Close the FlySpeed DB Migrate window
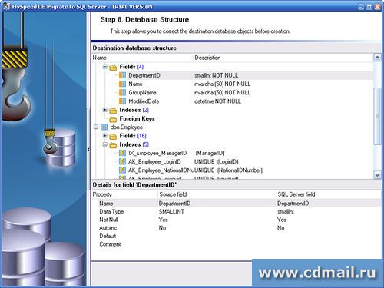Screen dimensions: 384x288 (x=377, y=7)
